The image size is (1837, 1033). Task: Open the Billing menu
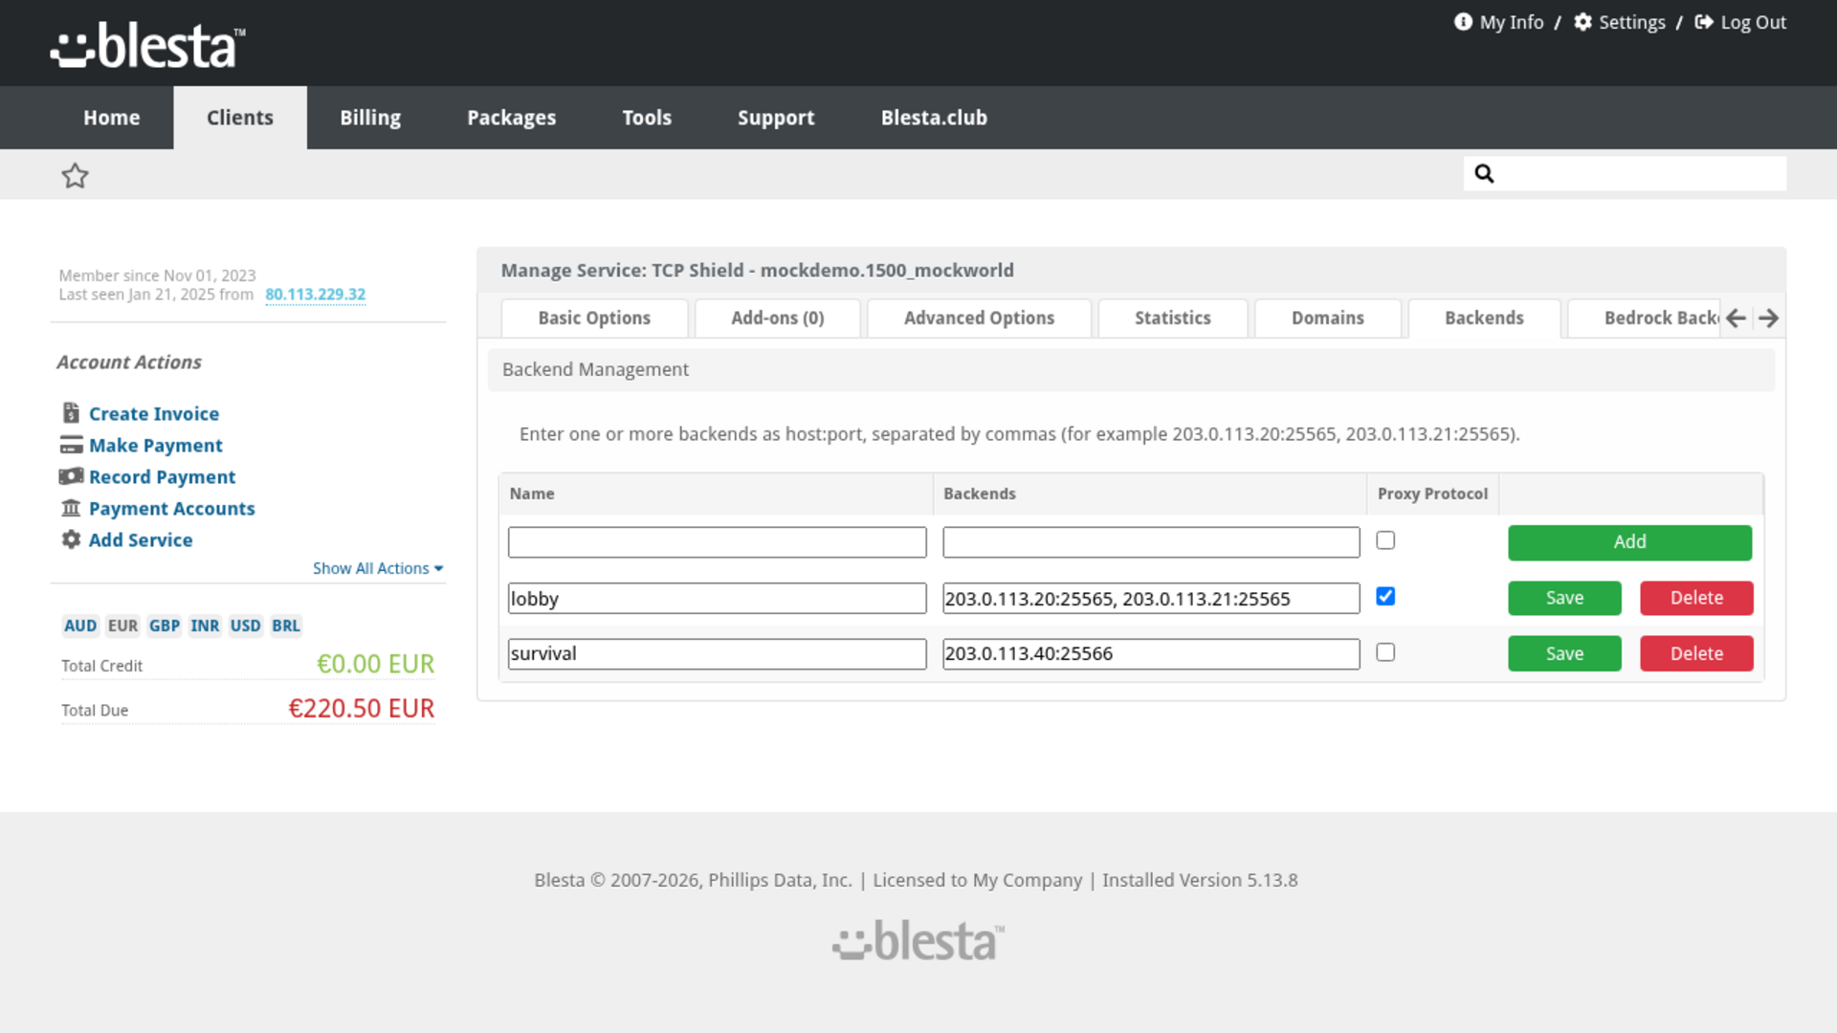click(x=370, y=118)
